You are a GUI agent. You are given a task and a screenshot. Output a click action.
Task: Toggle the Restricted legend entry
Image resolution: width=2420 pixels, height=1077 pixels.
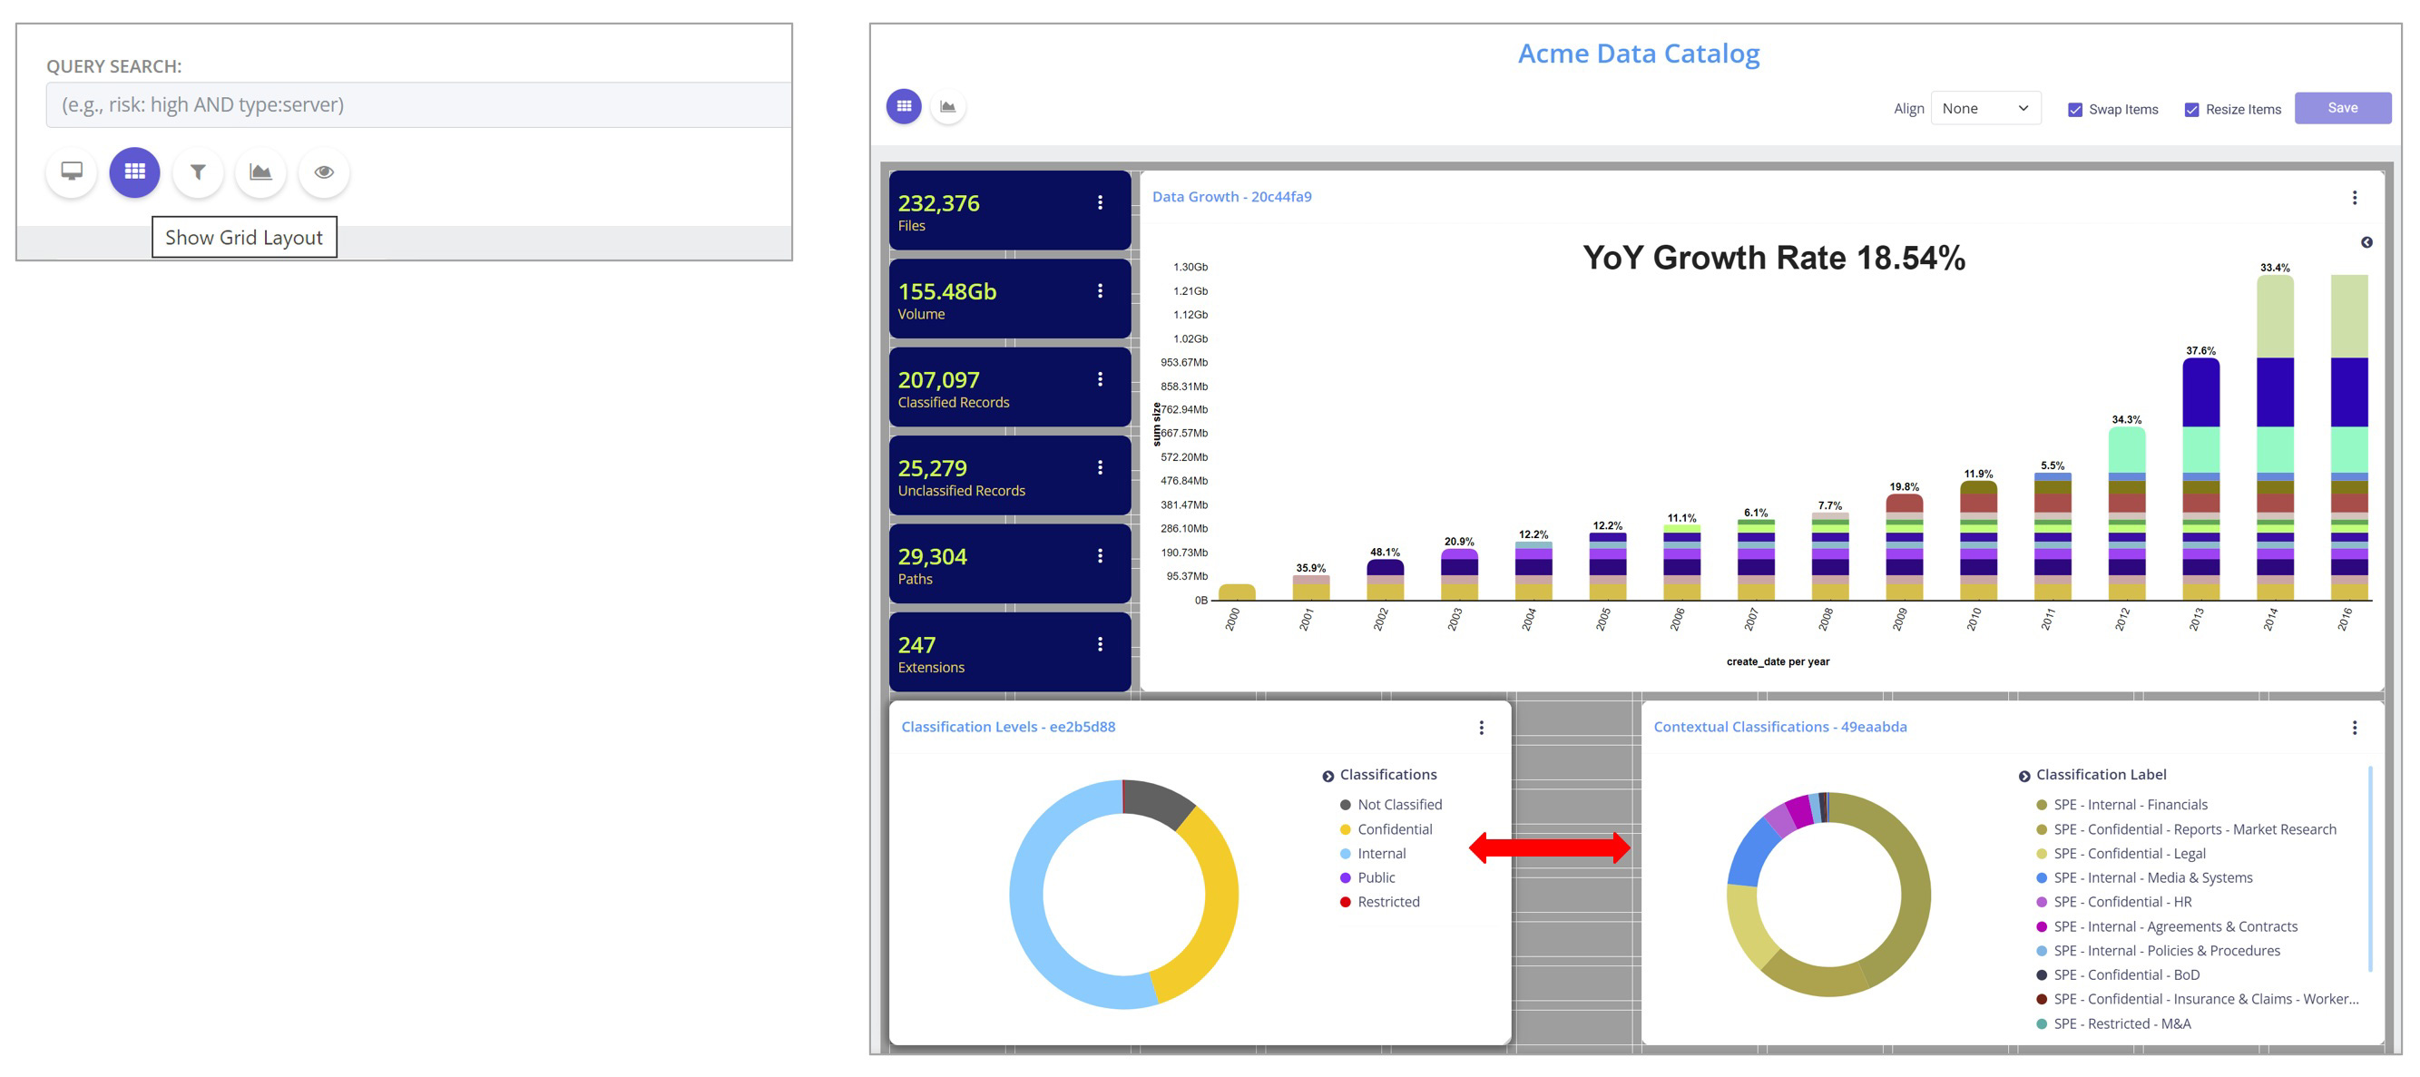pyautogui.click(x=1379, y=902)
